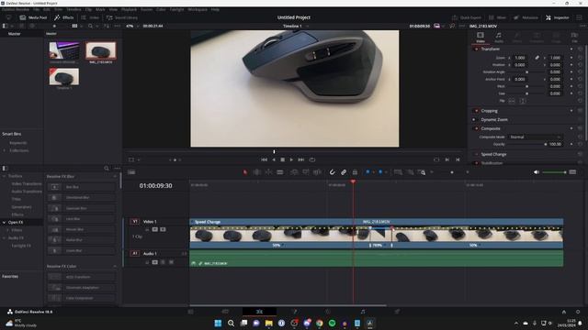Open Windows Start menu
This screenshot has width=588, height=330.
[218, 323]
